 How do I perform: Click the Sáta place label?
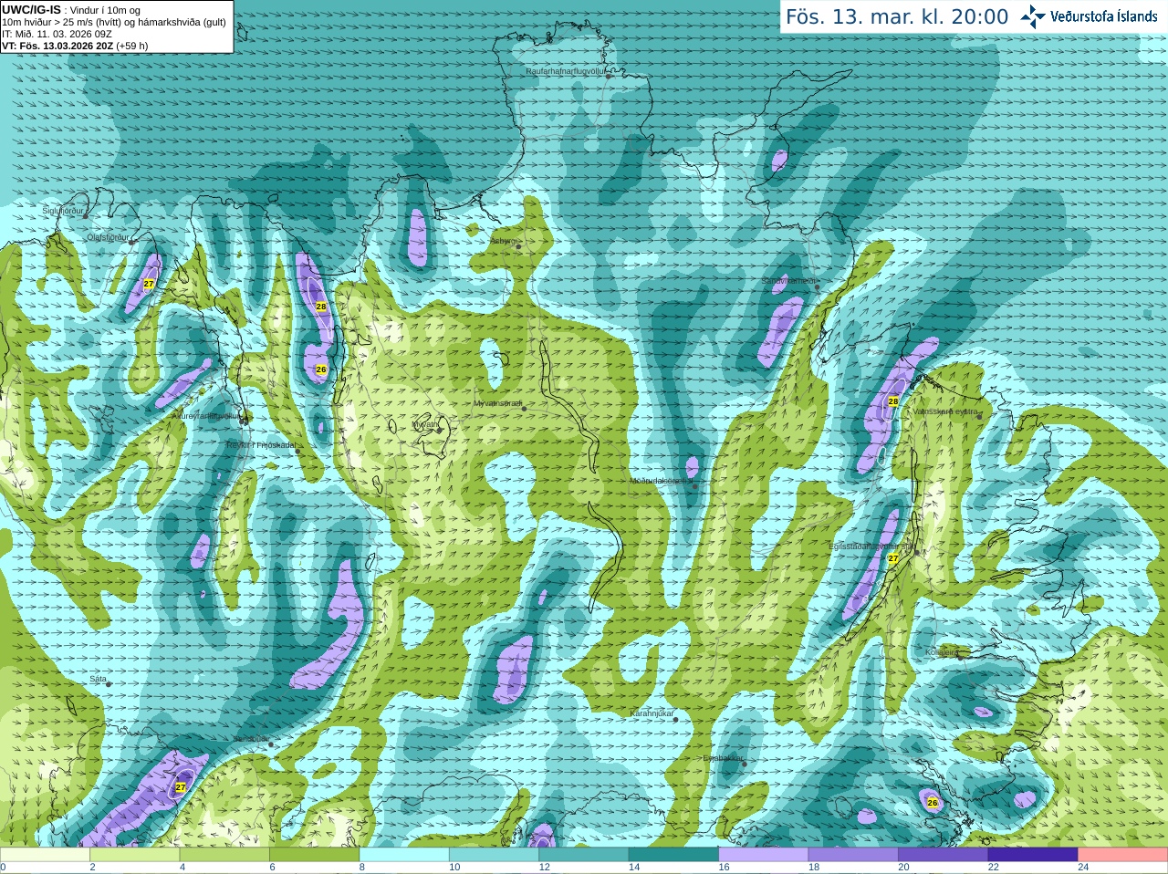point(98,679)
